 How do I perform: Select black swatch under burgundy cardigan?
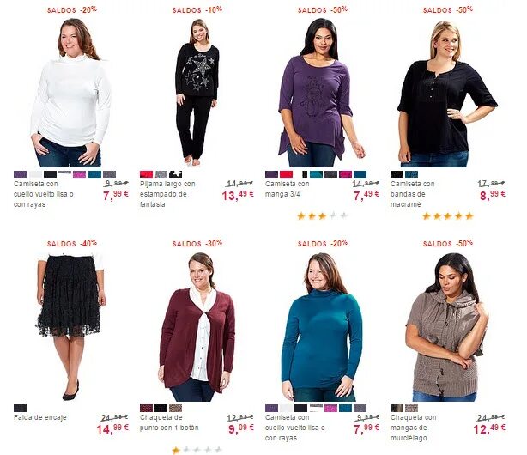pyautogui.click(x=161, y=408)
